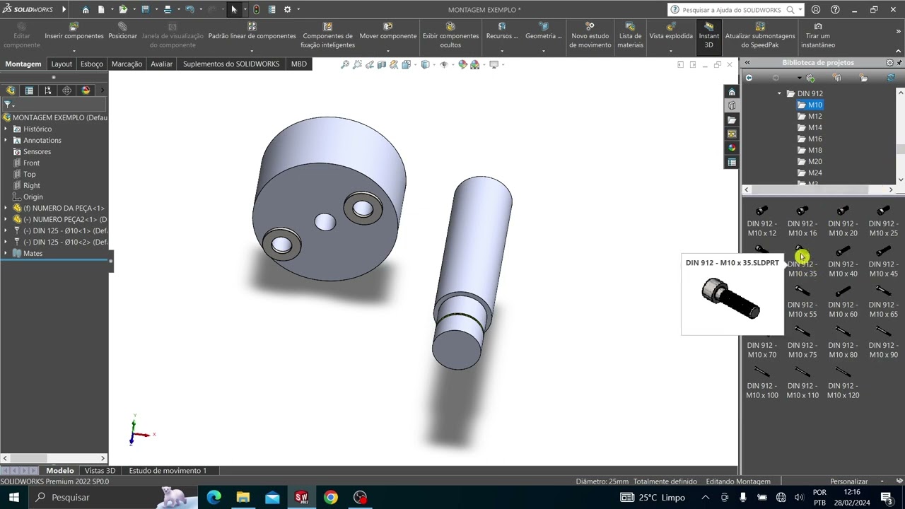Open Suplementos do SOLIDWORKS tab
This screenshot has height=509, width=905.
[231, 64]
